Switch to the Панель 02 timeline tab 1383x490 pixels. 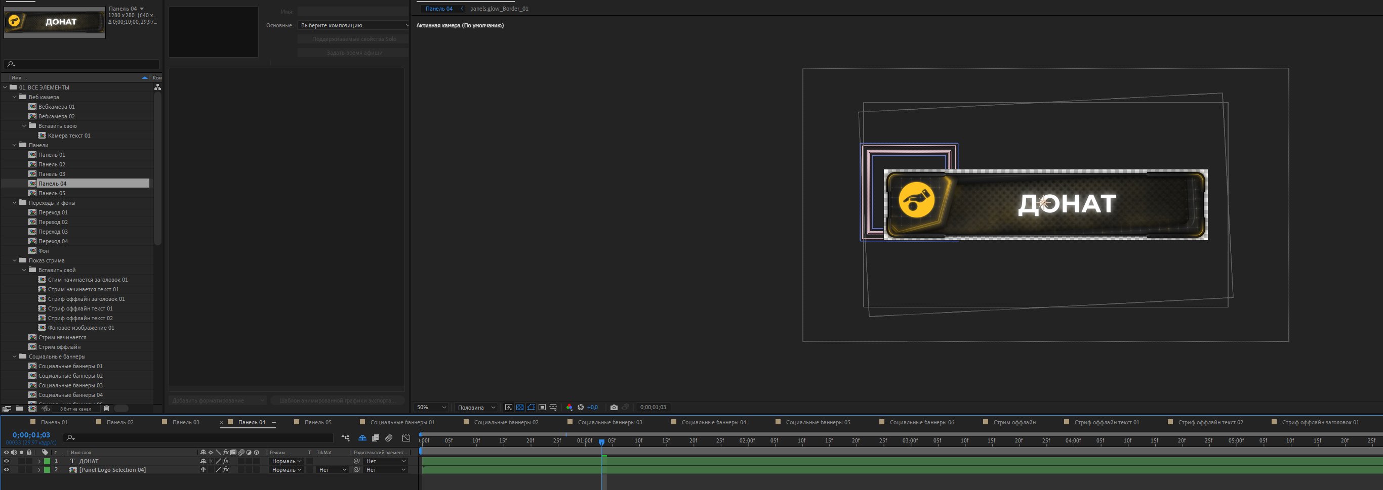click(120, 422)
